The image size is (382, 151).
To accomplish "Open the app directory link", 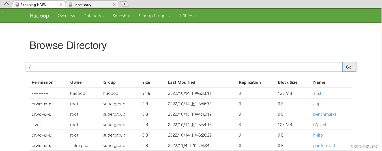I will (x=317, y=104).
